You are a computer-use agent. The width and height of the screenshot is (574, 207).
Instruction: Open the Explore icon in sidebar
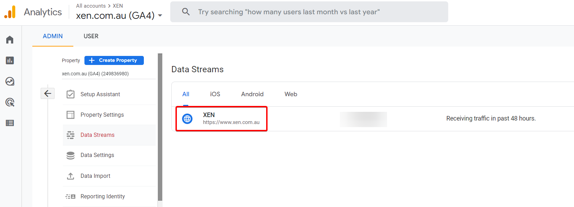[x=10, y=82]
